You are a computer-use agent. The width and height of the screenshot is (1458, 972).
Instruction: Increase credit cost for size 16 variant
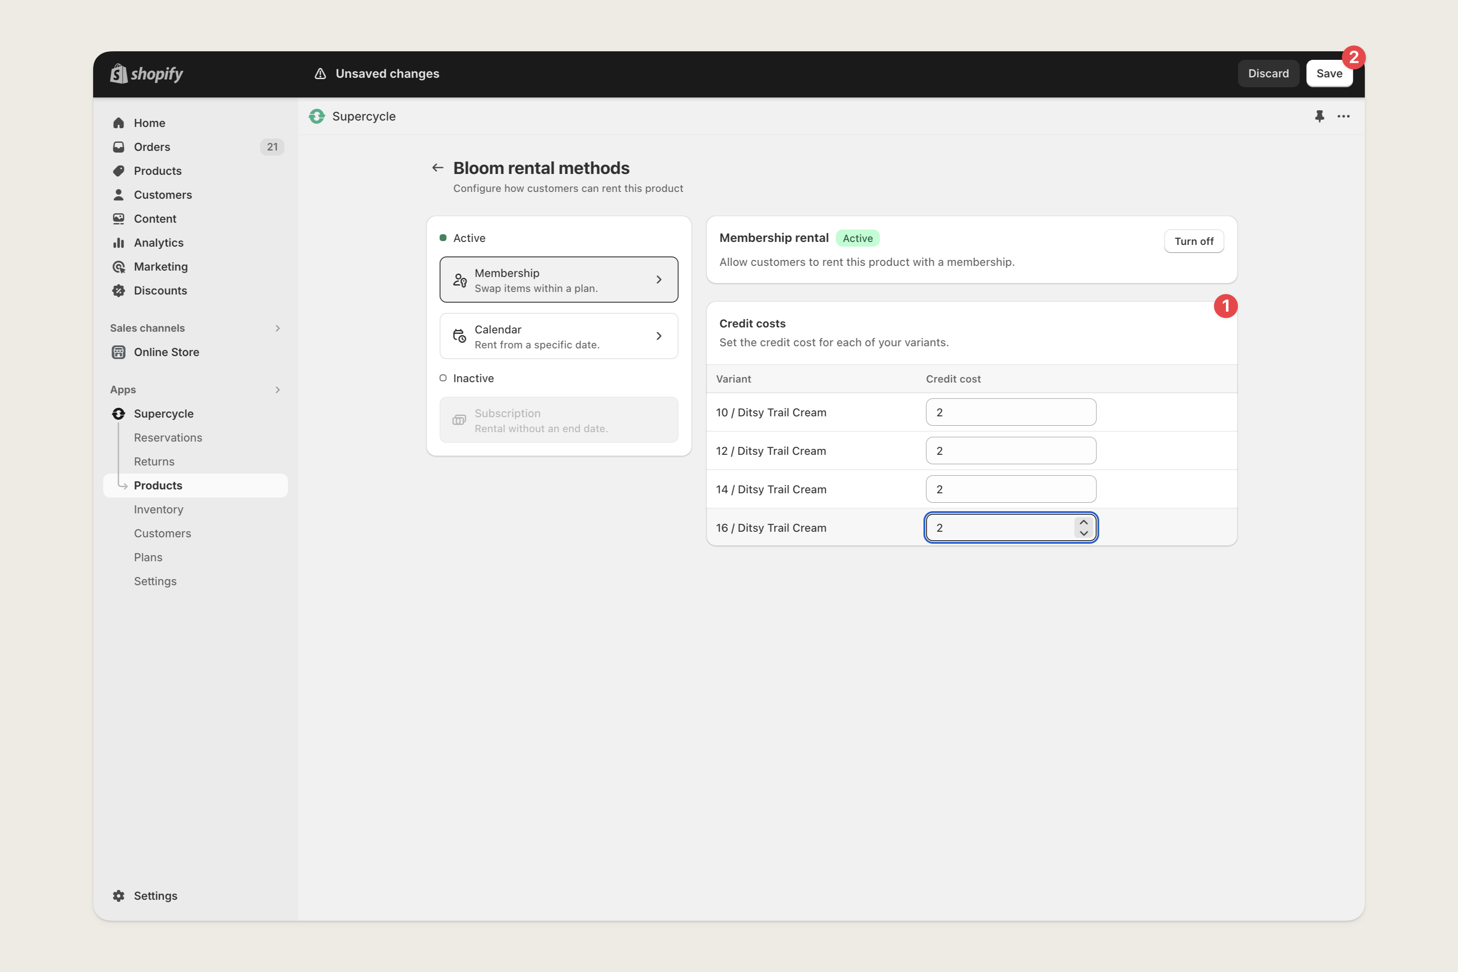pyautogui.click(x=1084, y=522)
